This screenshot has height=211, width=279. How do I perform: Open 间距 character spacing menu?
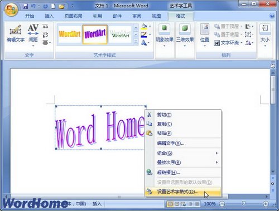point(33,35)
